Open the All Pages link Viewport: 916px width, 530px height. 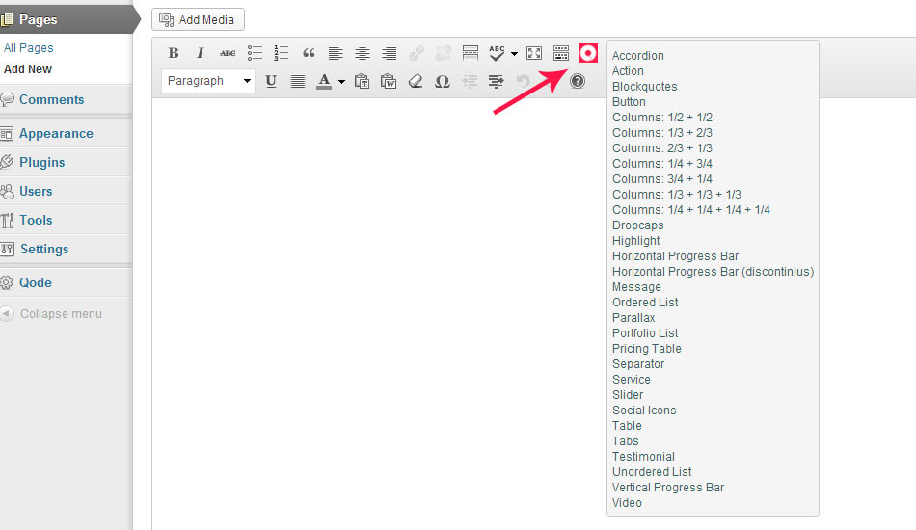click(29, 47)
